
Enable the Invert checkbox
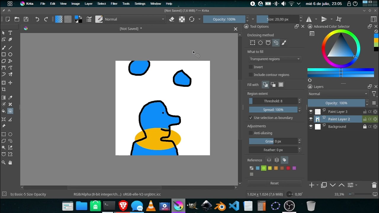tap(251, 67)
